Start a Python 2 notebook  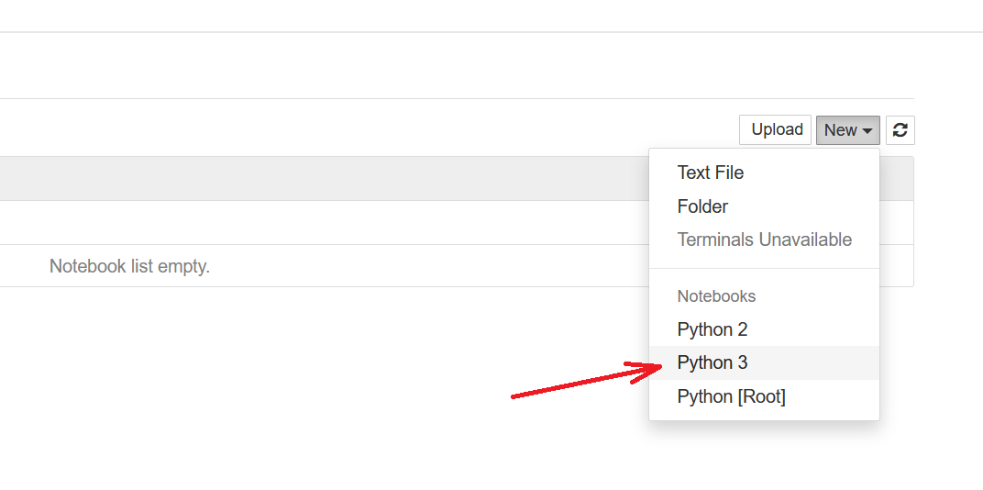pos(712,329)
